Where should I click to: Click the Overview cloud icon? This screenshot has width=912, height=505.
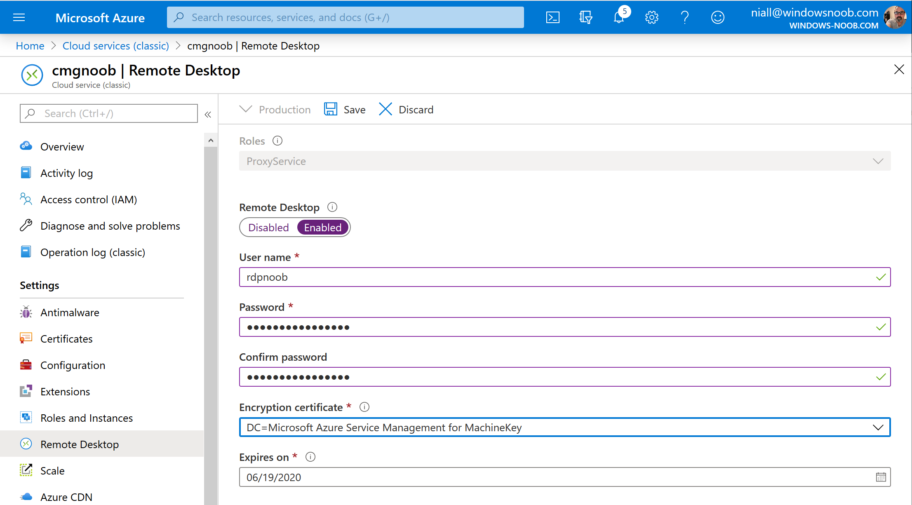[x=26, y=146]
